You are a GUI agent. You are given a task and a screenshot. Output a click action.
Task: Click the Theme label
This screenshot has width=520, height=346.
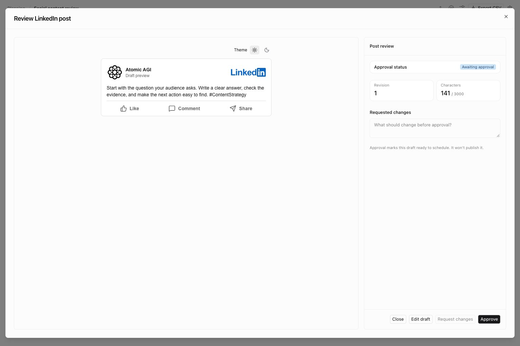240,50
